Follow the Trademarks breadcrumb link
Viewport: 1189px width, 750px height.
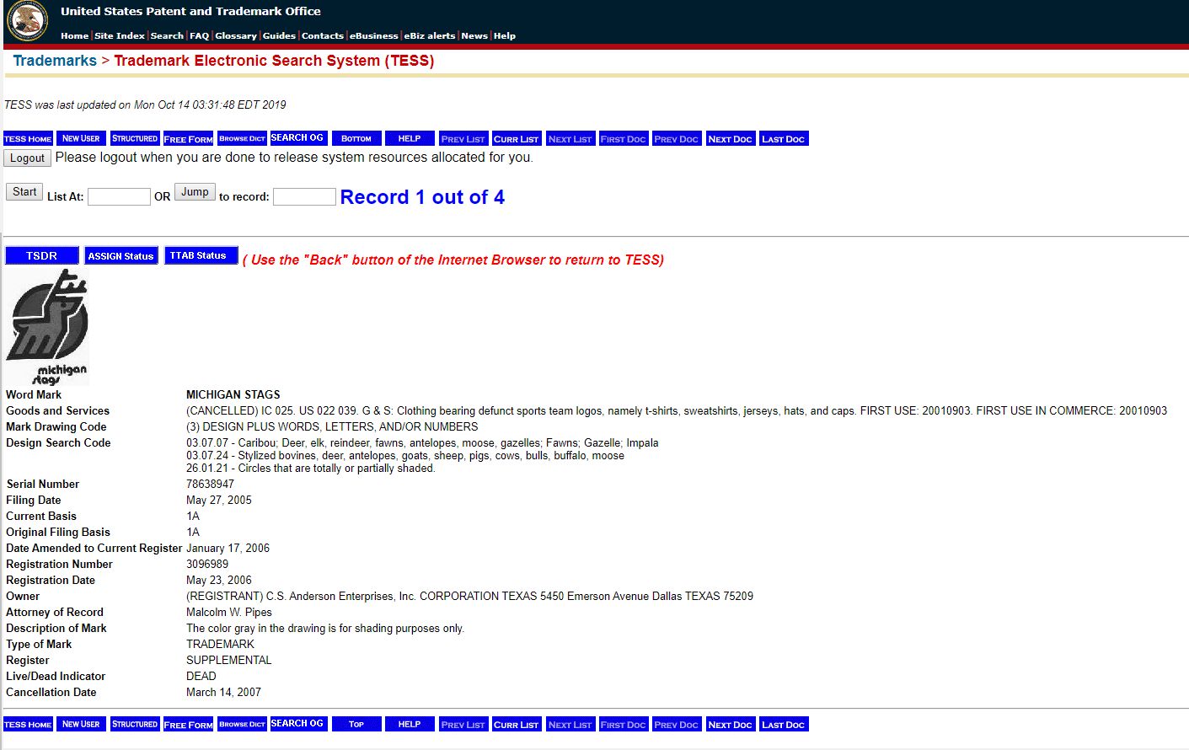[x=55, y=61]
